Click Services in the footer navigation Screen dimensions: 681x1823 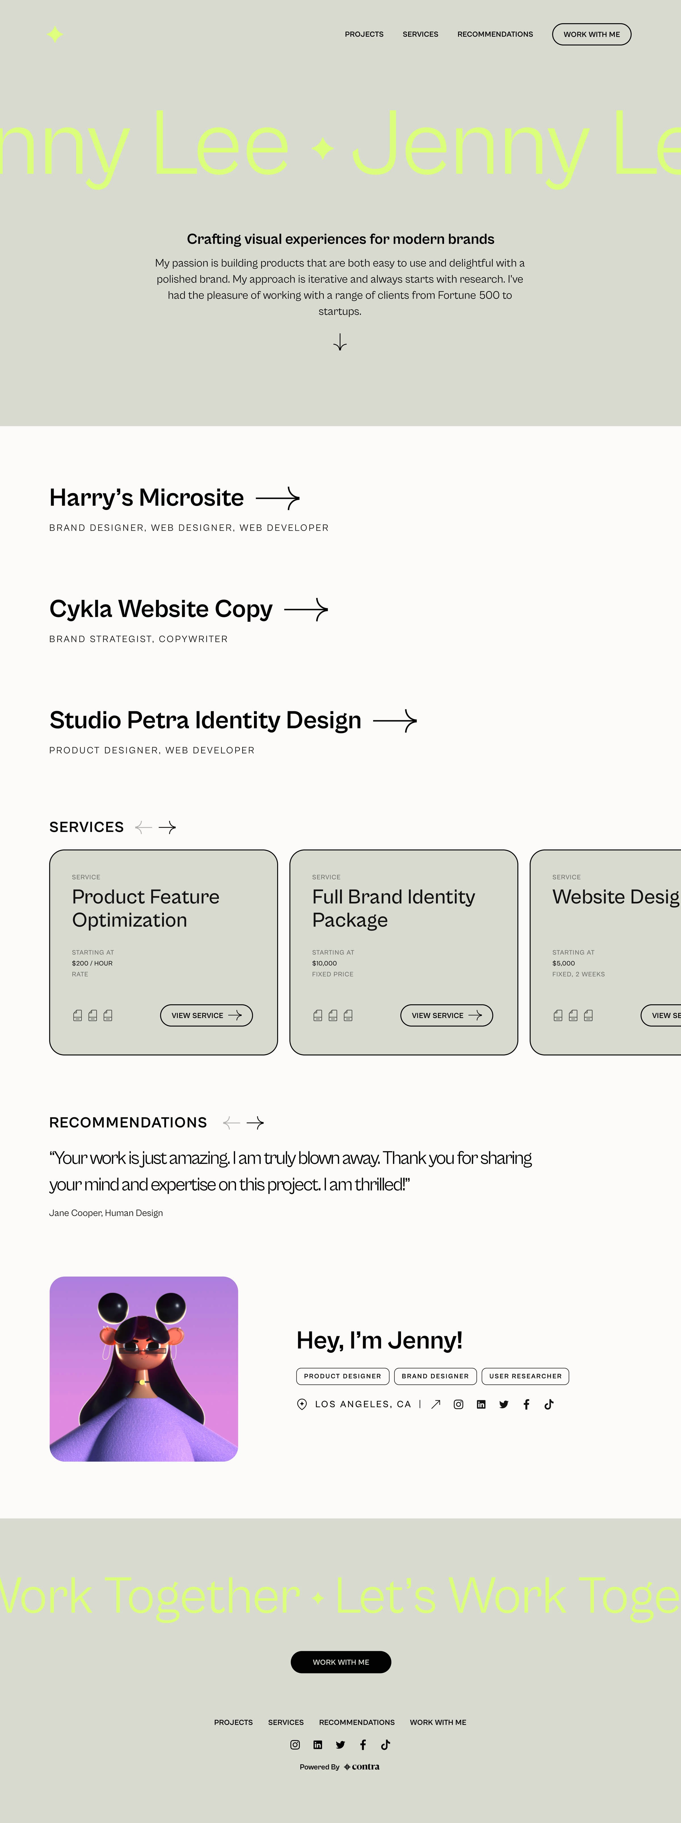click(286, 1722)
